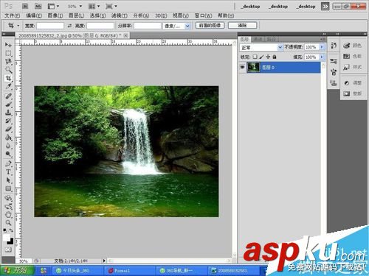This screenshot has width=369, height=276.
Task: Select the Clone Stamp tool
Action: 8,113
